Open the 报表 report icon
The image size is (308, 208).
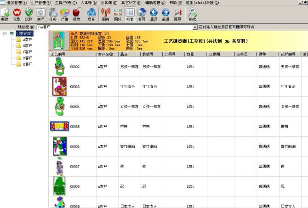coord(76,14)
